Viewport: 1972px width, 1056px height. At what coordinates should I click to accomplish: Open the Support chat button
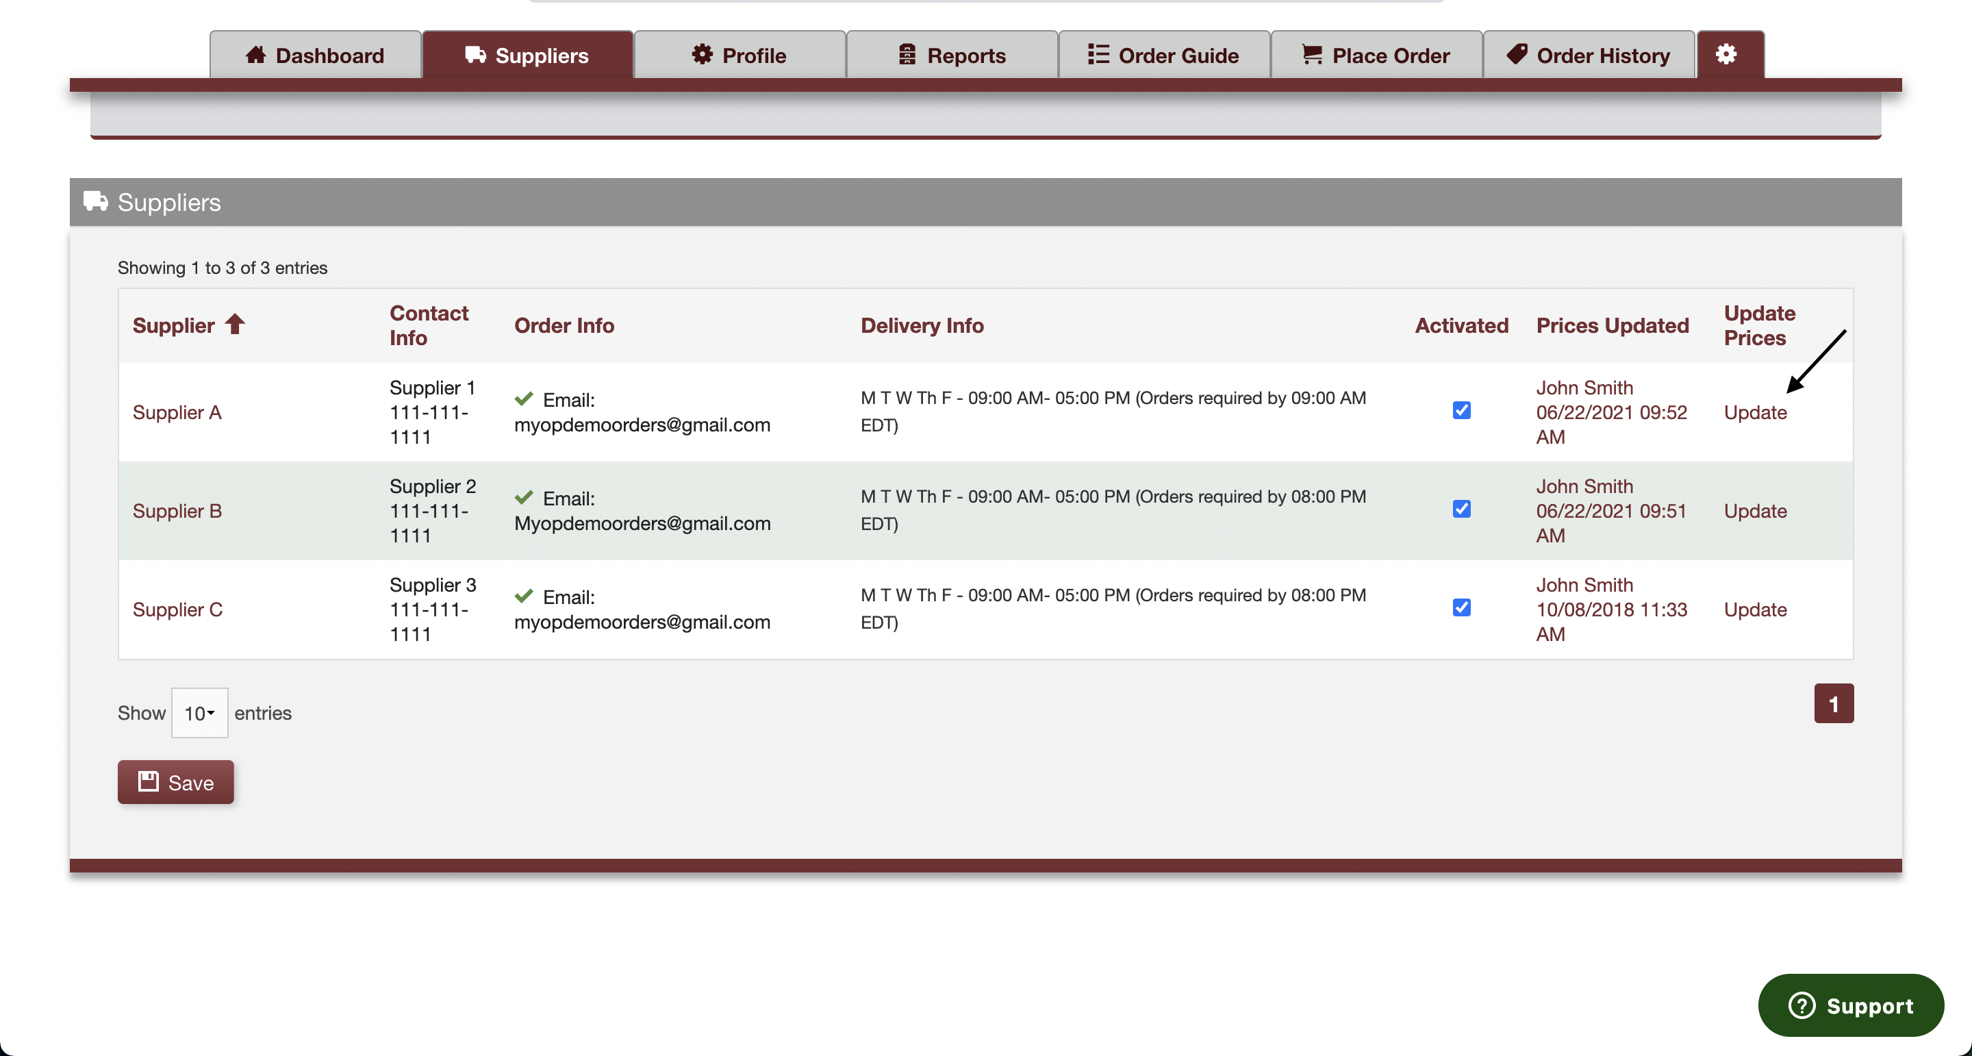point(1851,1005)
